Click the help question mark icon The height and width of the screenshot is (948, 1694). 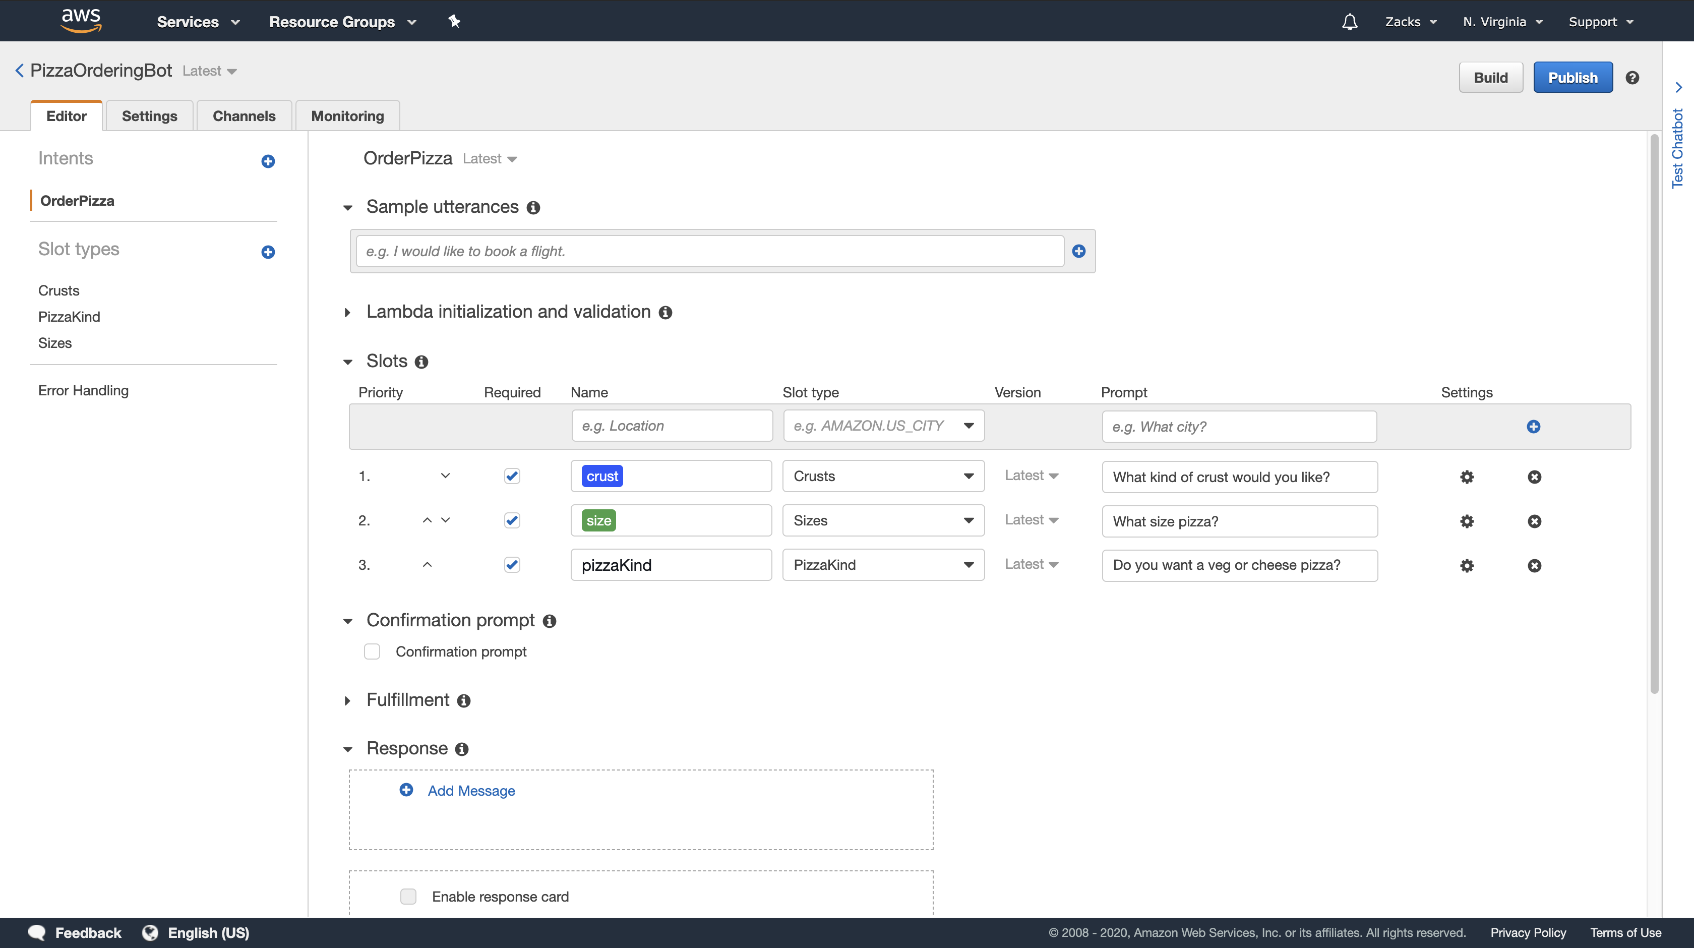click(1632, 78)
